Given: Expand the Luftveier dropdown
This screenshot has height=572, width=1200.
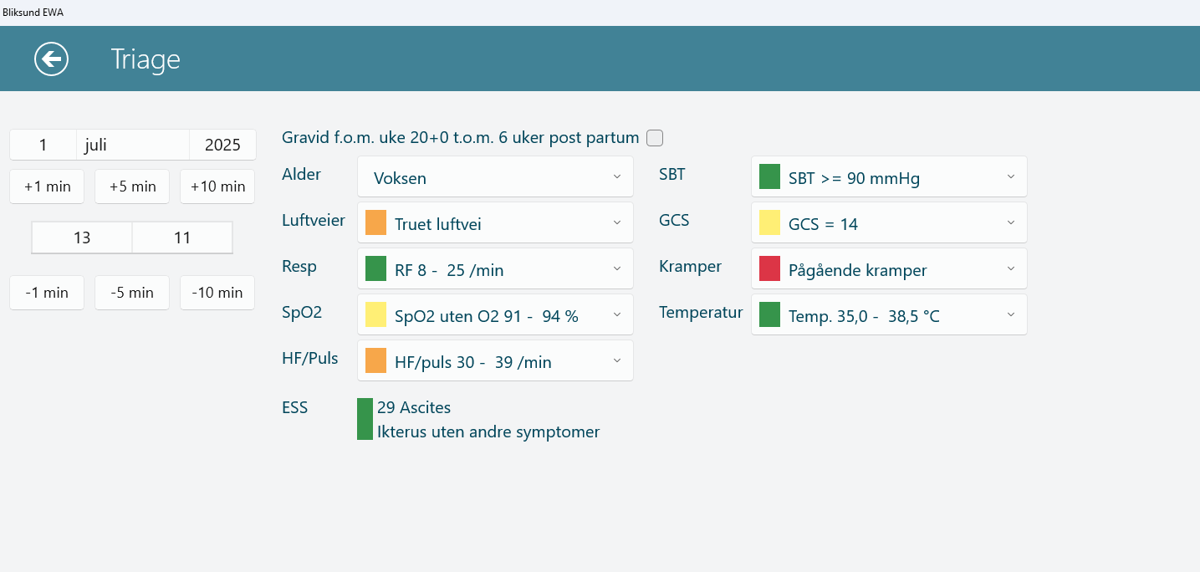Looking at the screenshot, I should point(495,223).
